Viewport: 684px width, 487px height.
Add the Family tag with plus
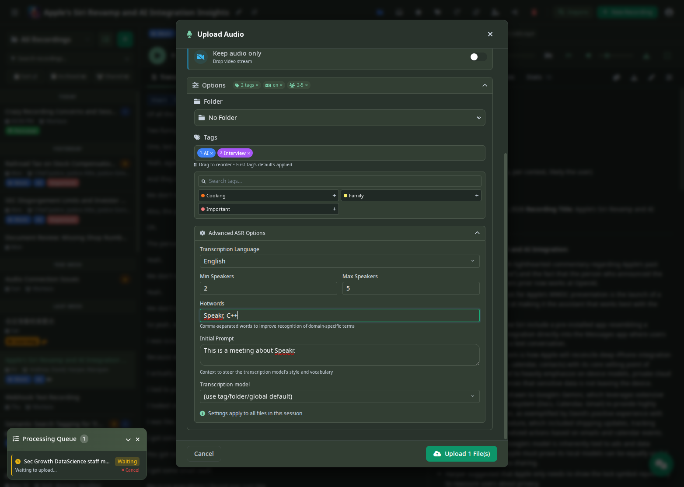(x=477, y=196)
